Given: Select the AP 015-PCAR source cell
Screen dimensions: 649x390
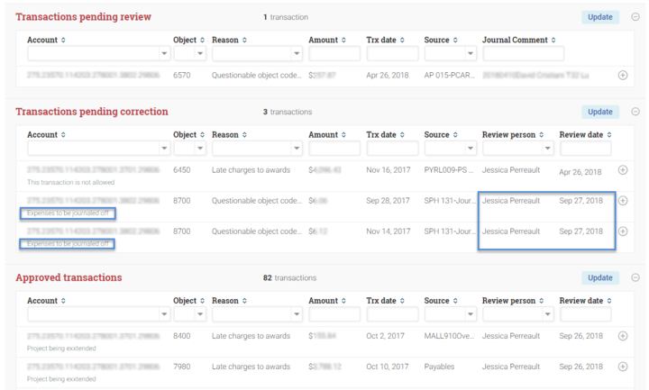Looking at the screenshot, I should 449,76.
